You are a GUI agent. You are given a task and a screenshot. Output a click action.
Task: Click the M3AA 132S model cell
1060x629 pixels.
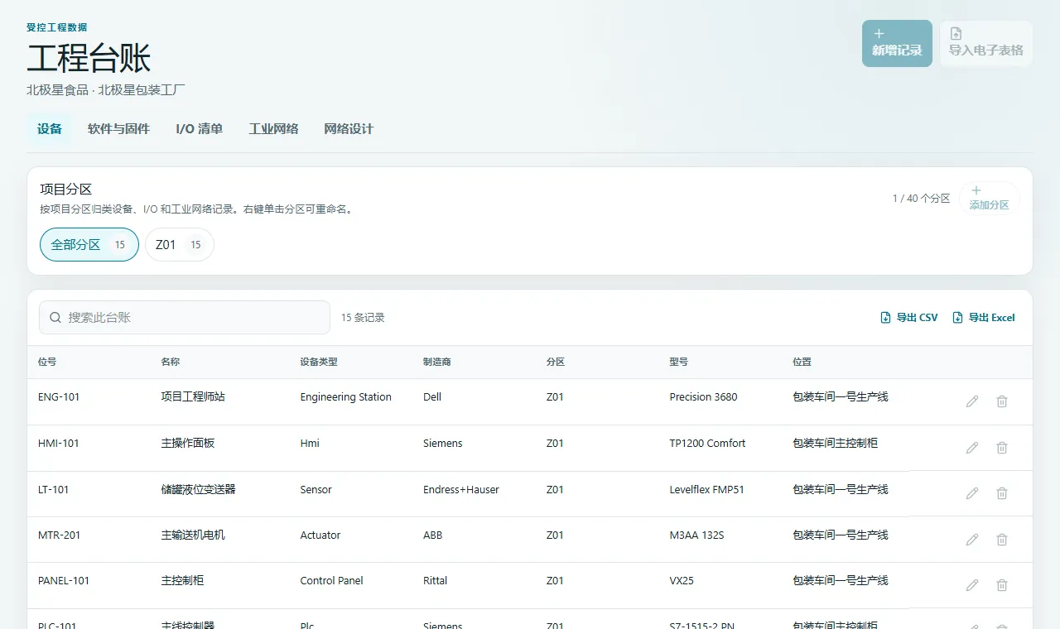pyautogui.click(x=696, y=535)
